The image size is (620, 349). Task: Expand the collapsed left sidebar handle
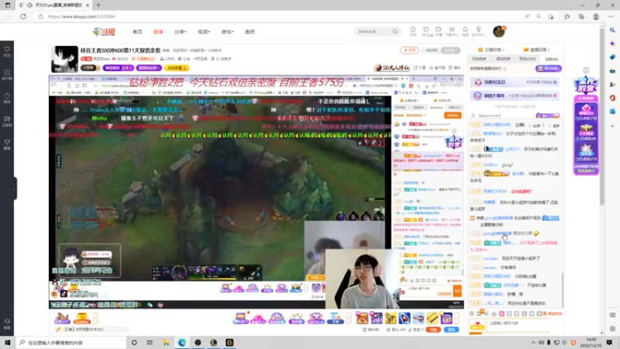point(15,188)
